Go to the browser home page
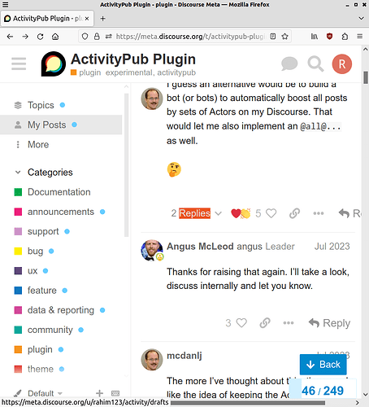The image size is (369, 407). (x=55, y=37)
